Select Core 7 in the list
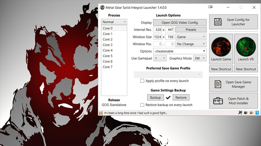261x146 pixels. tap(114, 67)
